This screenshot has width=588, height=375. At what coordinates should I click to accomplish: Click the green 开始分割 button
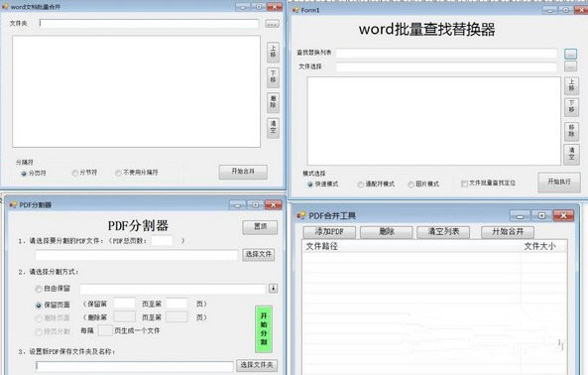tap(264, 329)
